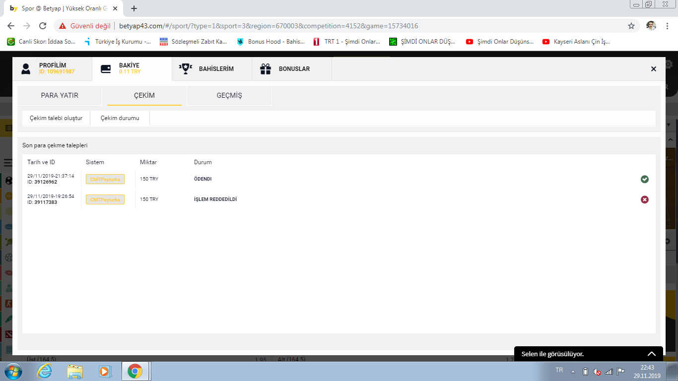Viewport: 678px width, 381px height.
Task: Expand the Selen chat window
Action: click(x=651, y=354)
